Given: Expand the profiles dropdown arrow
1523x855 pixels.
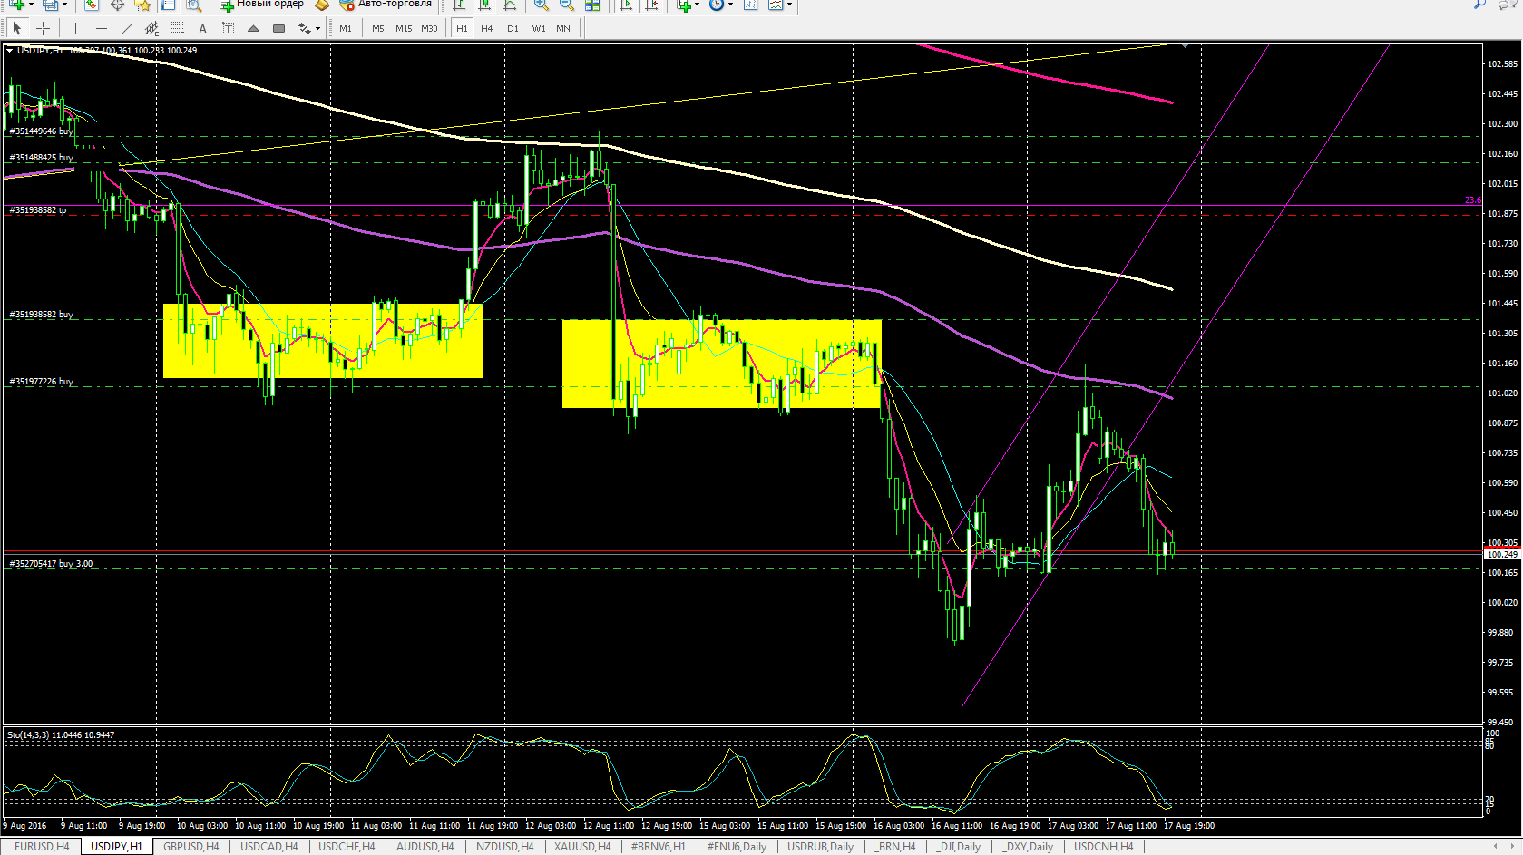Looking at the screenshot, I should (x=64, y=5).
